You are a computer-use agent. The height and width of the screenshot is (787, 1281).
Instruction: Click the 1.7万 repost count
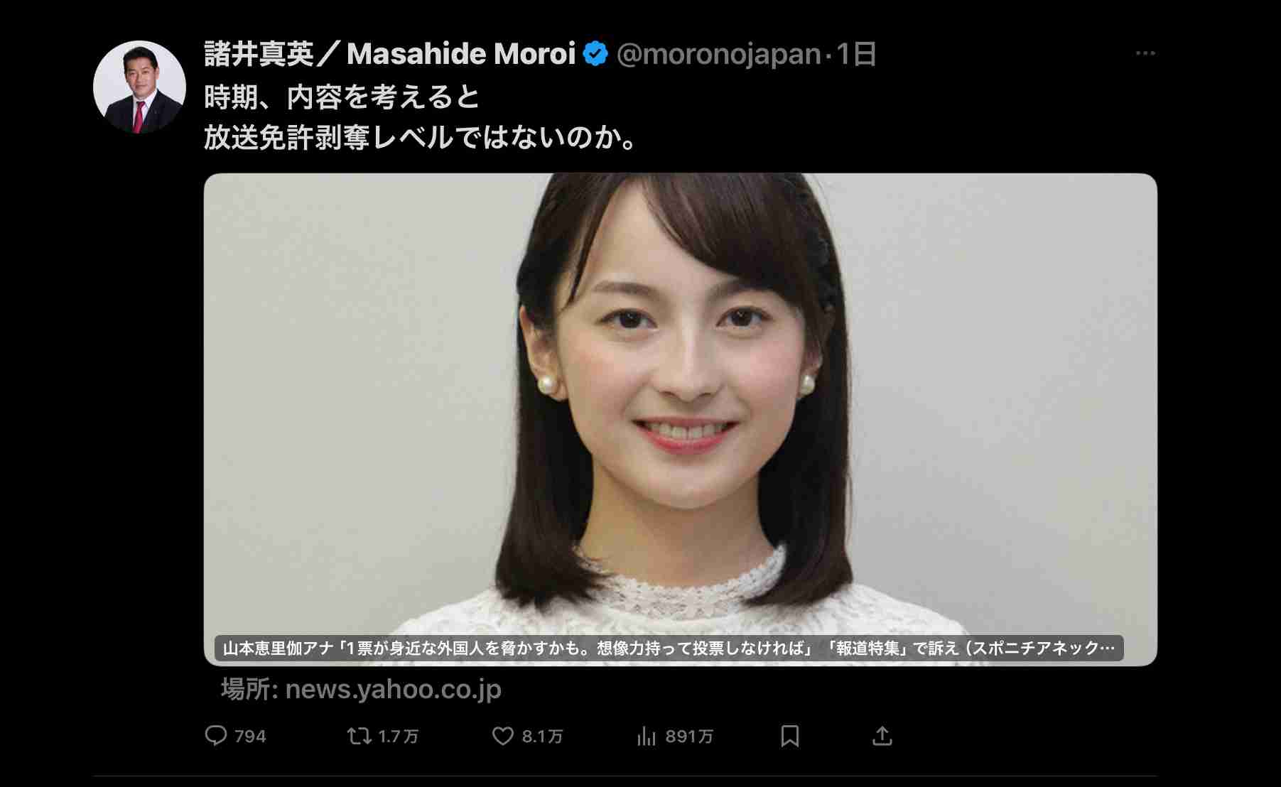click(399, 737)
